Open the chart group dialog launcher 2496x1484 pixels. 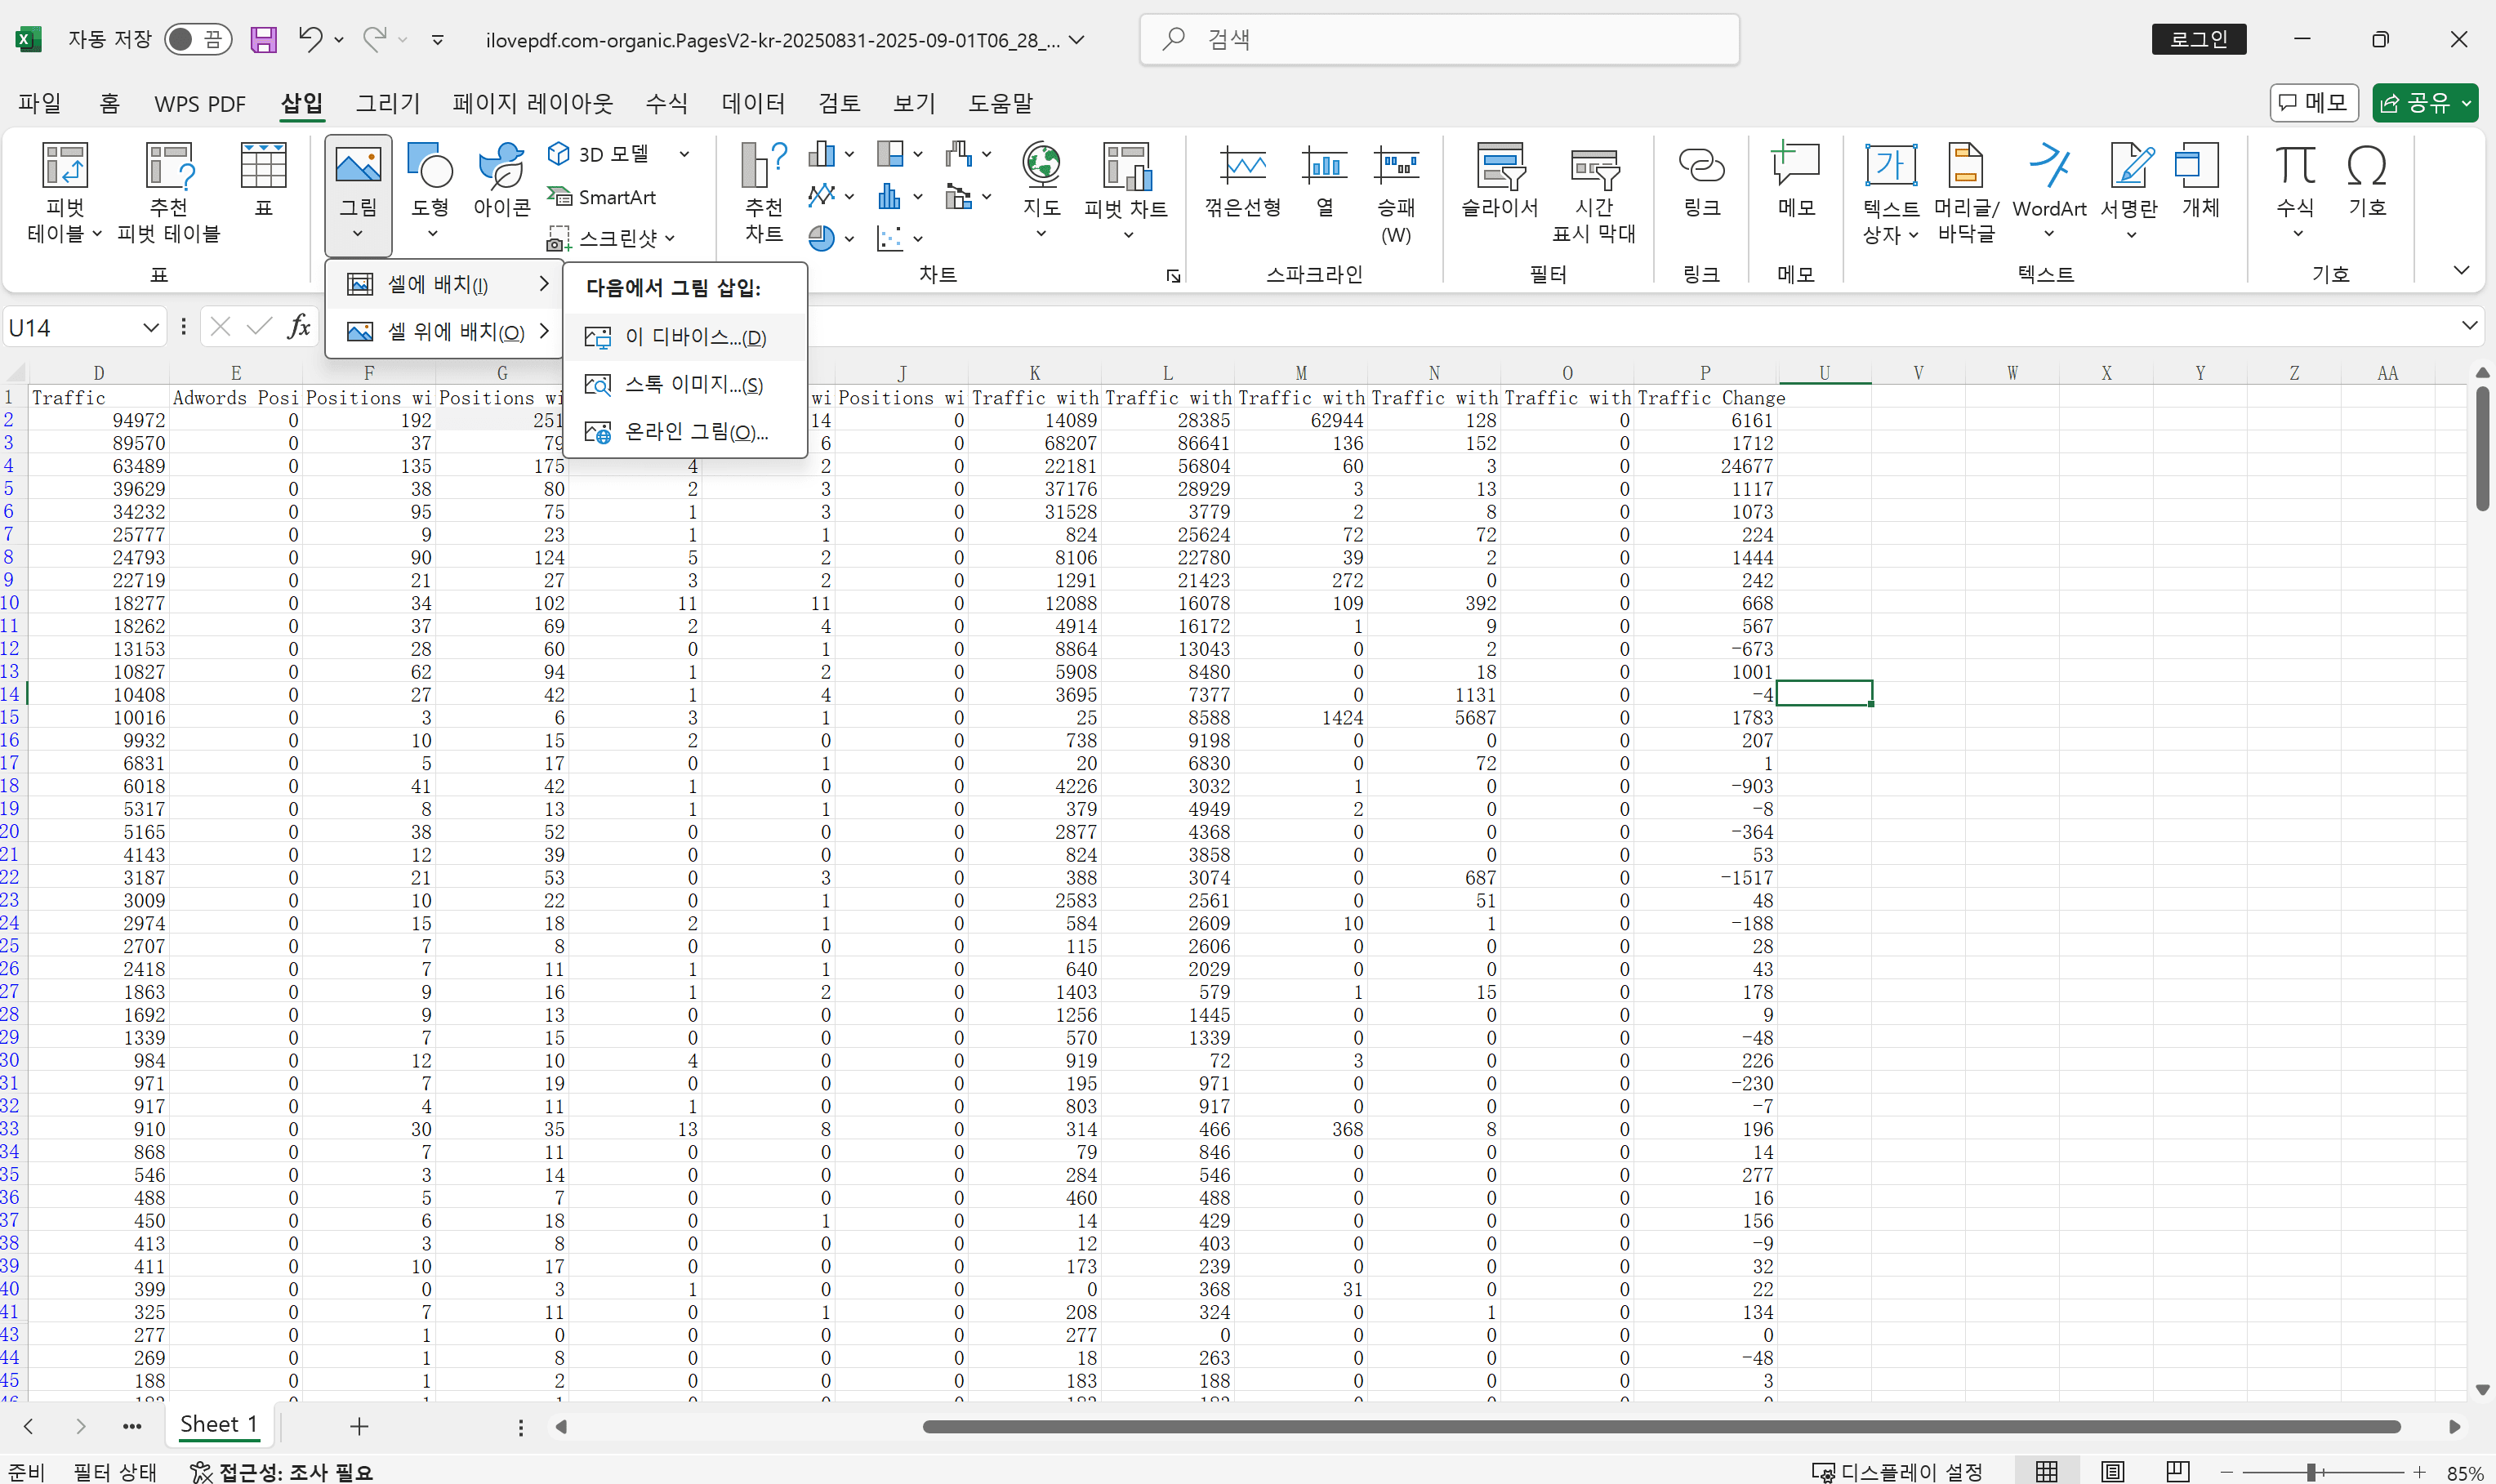pos(1173,276)
